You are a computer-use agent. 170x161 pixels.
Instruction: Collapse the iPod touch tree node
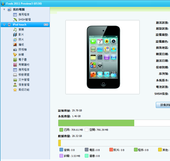click(4, 24)
